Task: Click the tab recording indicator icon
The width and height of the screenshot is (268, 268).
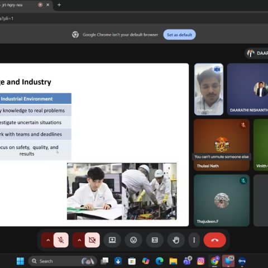Action: coord(40,5)
